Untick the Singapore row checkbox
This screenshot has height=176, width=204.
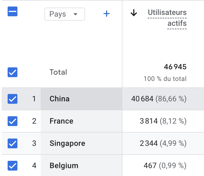[x=13, y=143]
